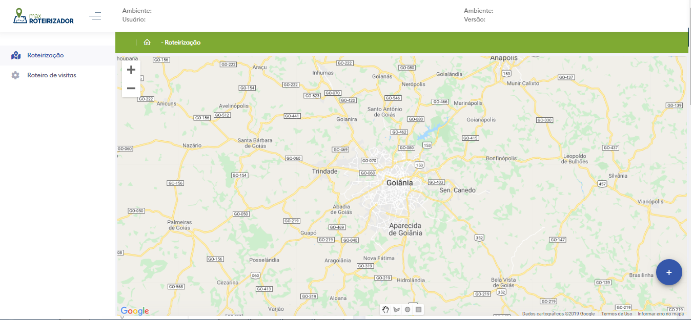This screenshot has width=693, height=320.
Task: Click the Usuário label in the header
Action: [x=134, y=19]
